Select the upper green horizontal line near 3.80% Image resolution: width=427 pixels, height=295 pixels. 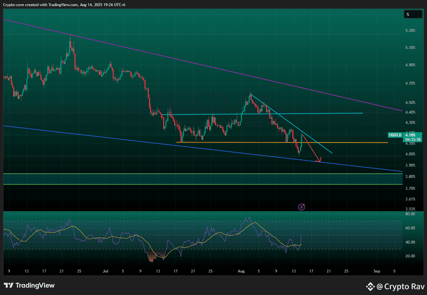203,174
